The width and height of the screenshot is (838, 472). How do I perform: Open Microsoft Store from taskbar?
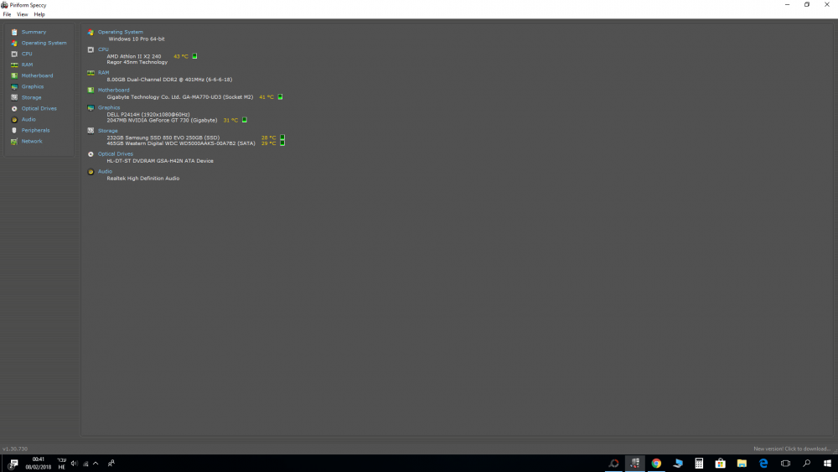point(721,464)
